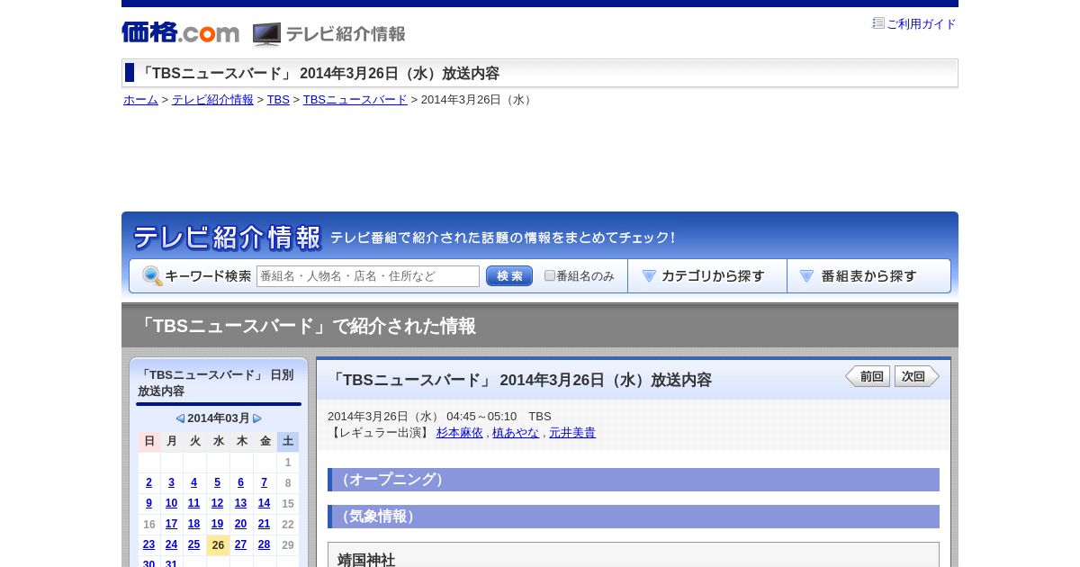Open ホーム breadcrumb link
Viewport: 1080px width, 567px height.
tap(140, 100)
